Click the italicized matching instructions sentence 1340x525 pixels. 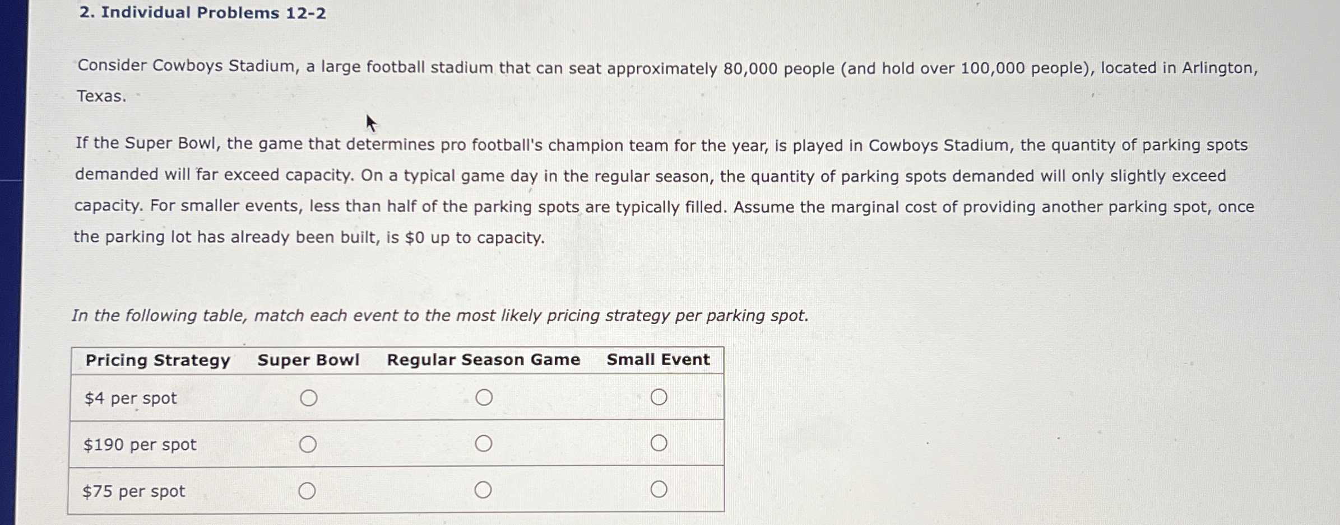click(441, 316)
